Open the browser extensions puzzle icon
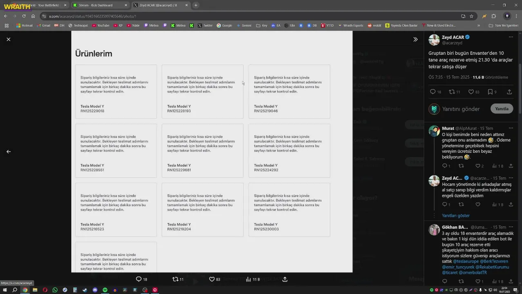Screen dimensions: 522x294 coord(494,16)
